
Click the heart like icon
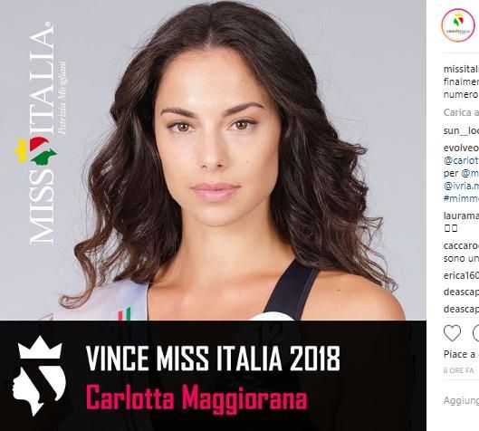(452, 333)
